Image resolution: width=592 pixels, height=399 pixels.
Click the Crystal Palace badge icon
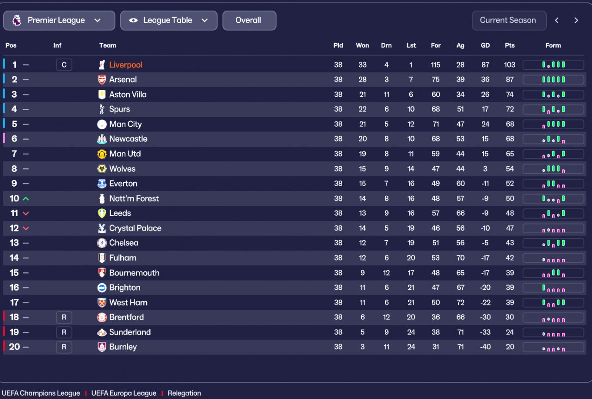point(102,228)
